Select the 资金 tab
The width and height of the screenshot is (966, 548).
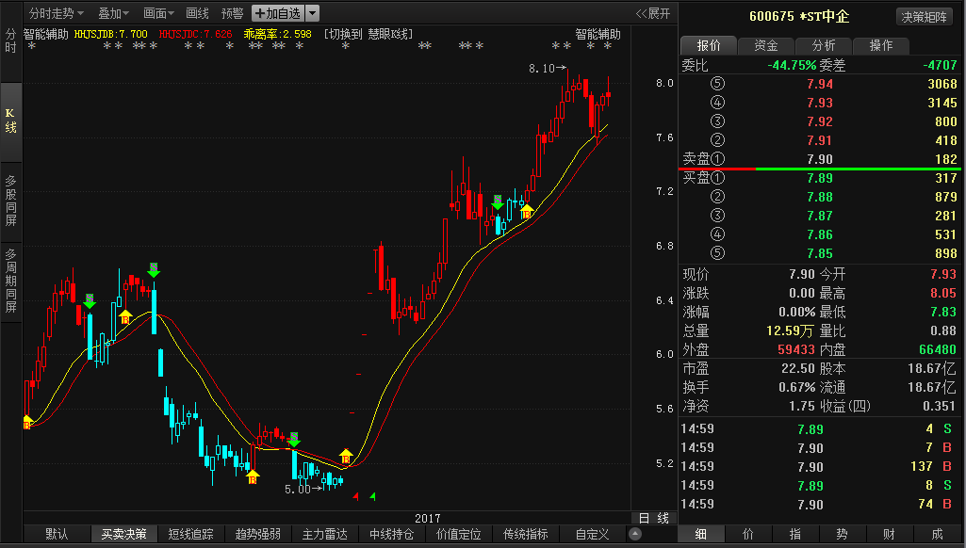tap(766, 45)
